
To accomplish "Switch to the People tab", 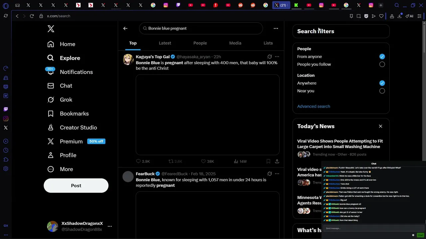I will click(200, 43).
